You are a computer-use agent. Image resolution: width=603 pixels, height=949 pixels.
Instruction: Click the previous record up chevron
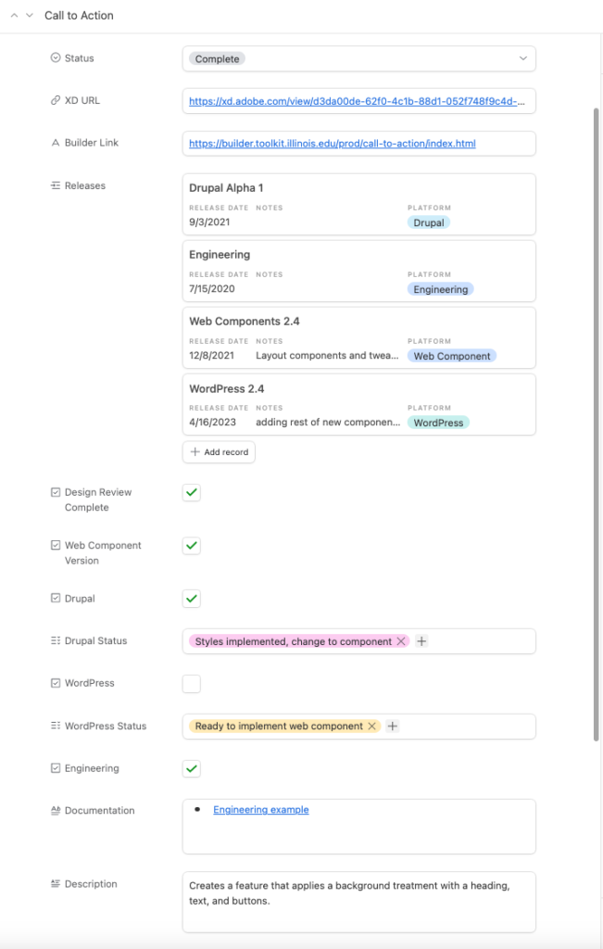coord(14,16)
